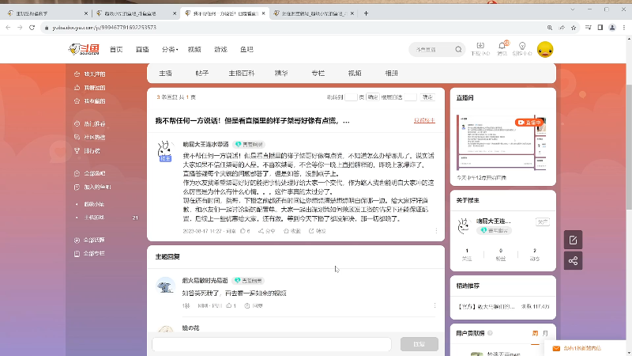Open the yellow duck user avatar
Screen dimensions: 632x356
(x=545, y=49)
